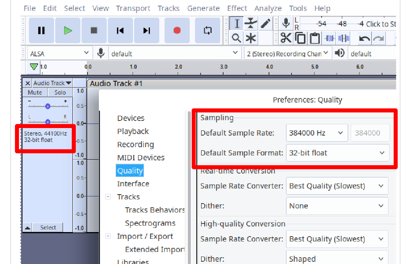Cut selection with the scissors icon
The width and height of the screenshot is (411, 264).
[x=286, y=38]
